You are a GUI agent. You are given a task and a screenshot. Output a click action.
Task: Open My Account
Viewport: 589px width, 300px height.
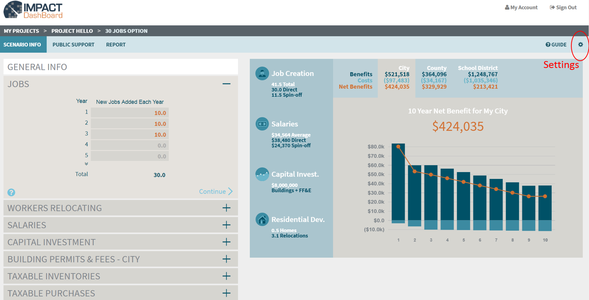tap(521, 7)
